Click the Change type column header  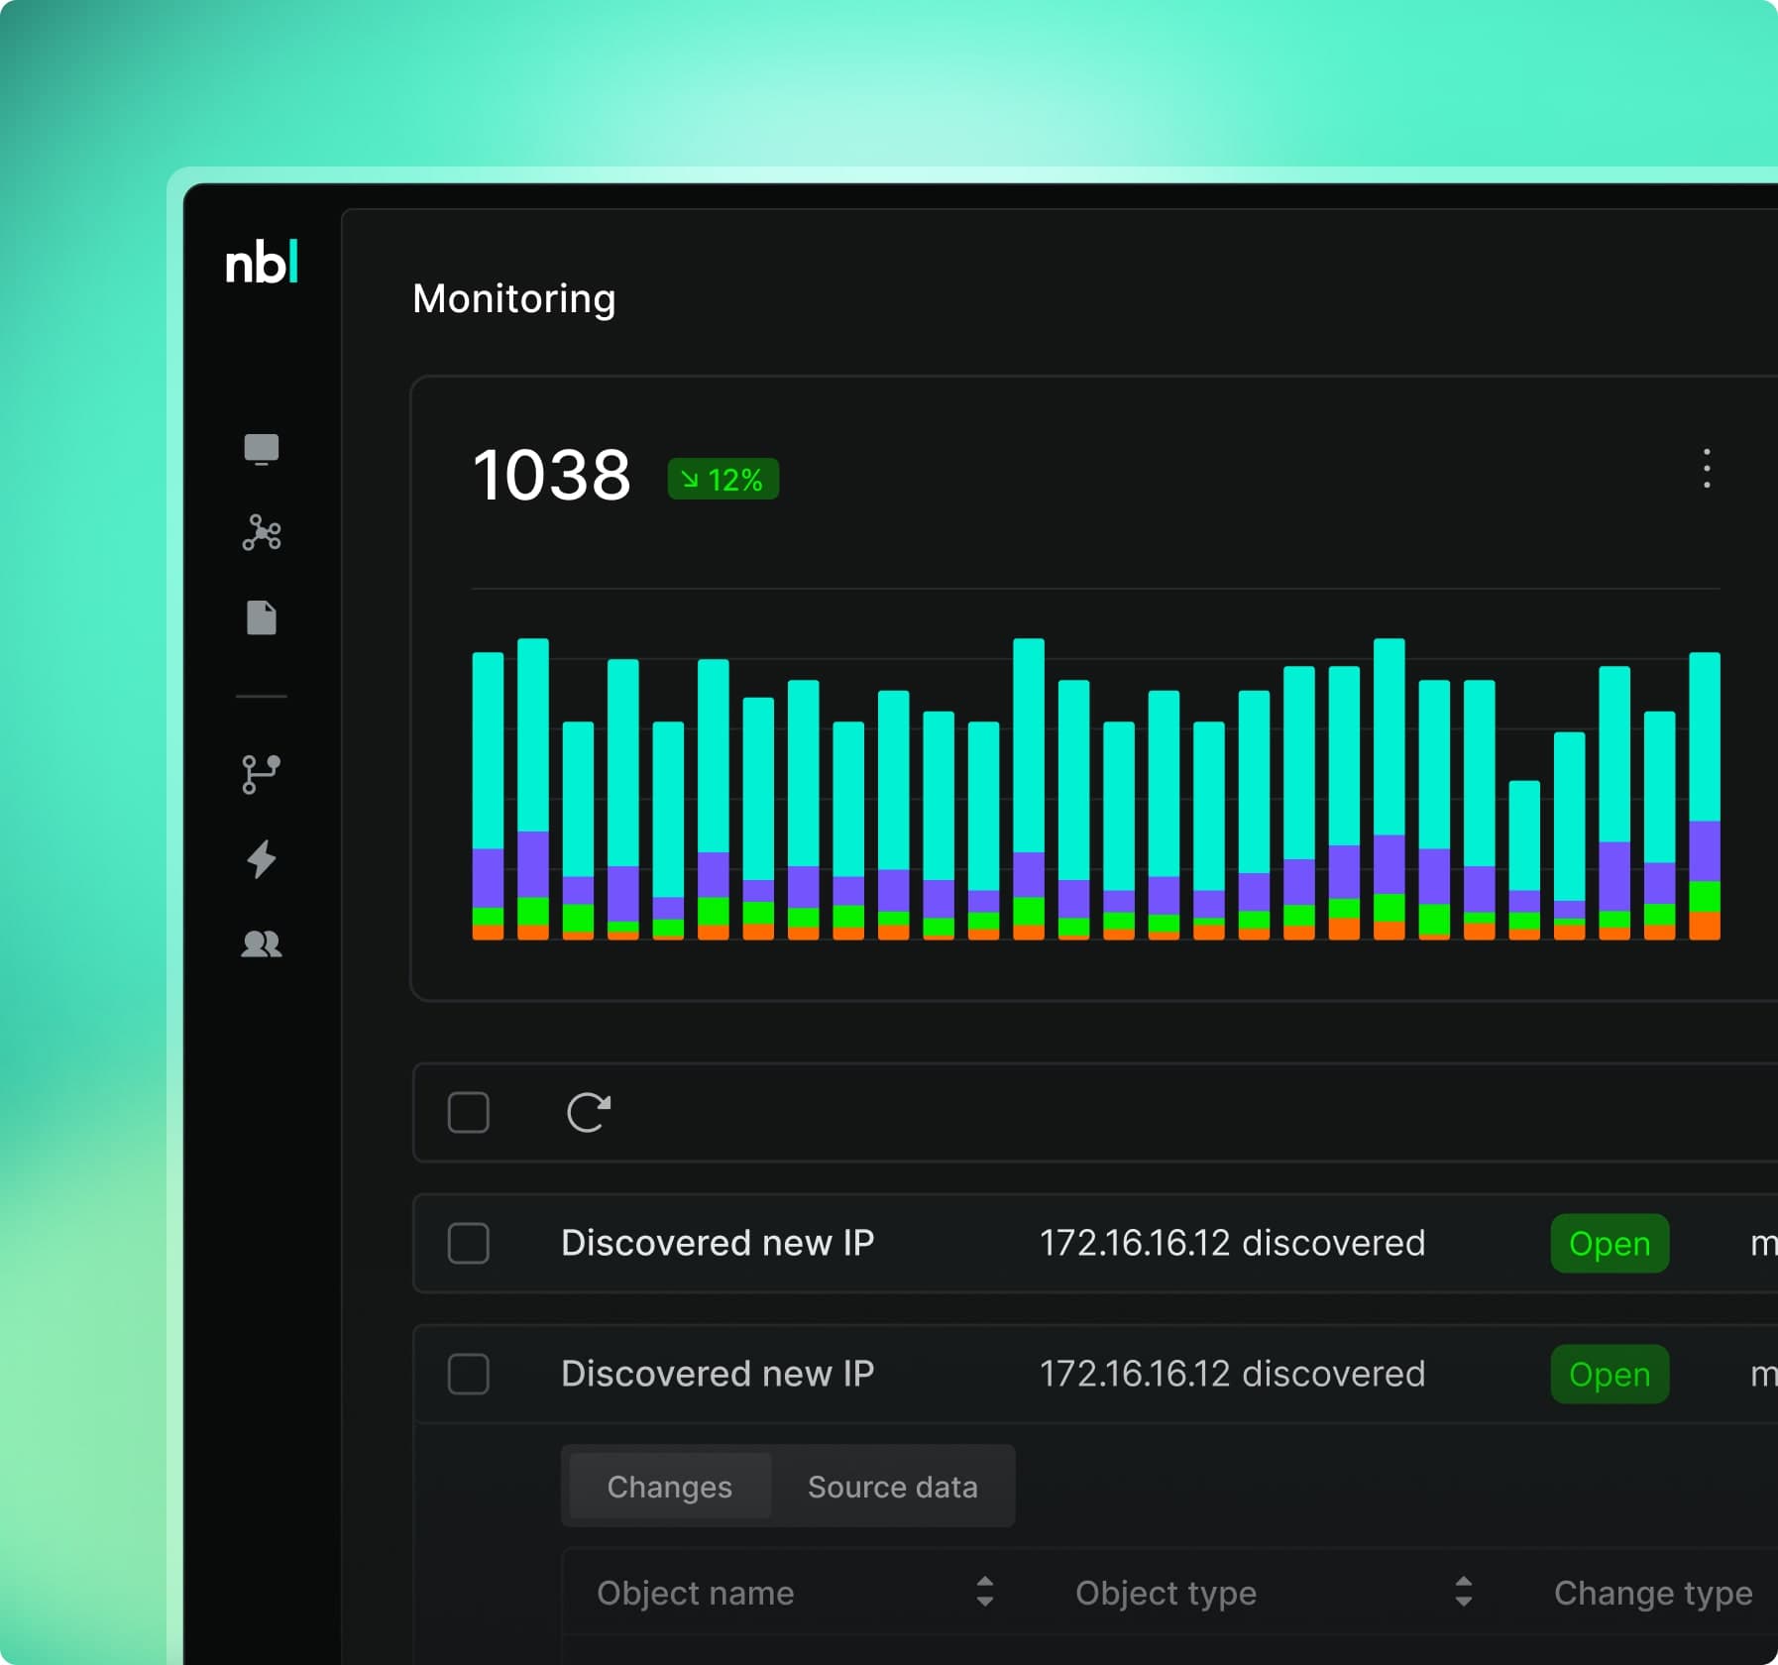1652,1593
